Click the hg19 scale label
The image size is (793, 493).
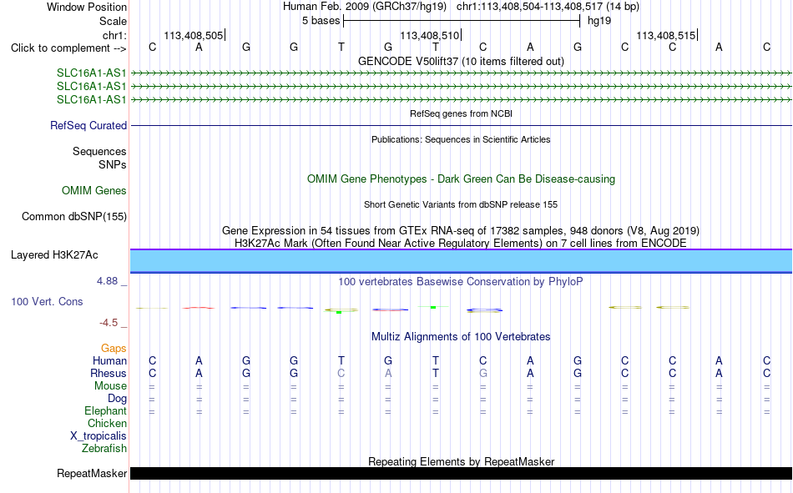pos(599,21)
